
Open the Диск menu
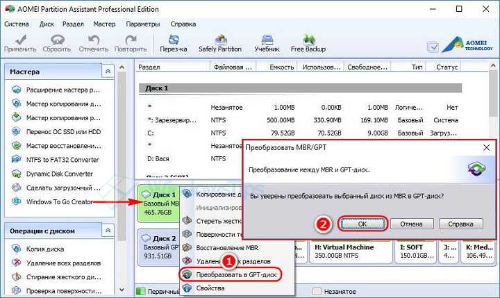tap(47, 24)
